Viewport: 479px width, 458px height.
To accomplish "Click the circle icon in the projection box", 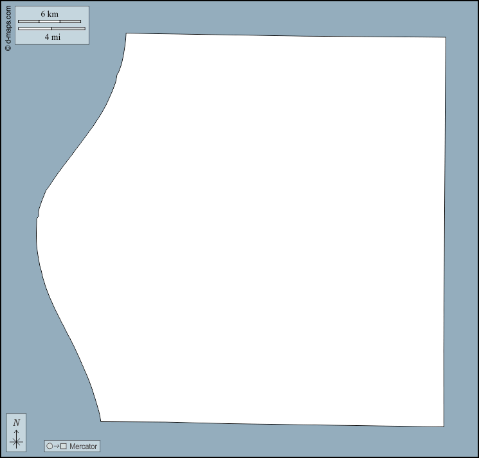I will click(50, 446).
